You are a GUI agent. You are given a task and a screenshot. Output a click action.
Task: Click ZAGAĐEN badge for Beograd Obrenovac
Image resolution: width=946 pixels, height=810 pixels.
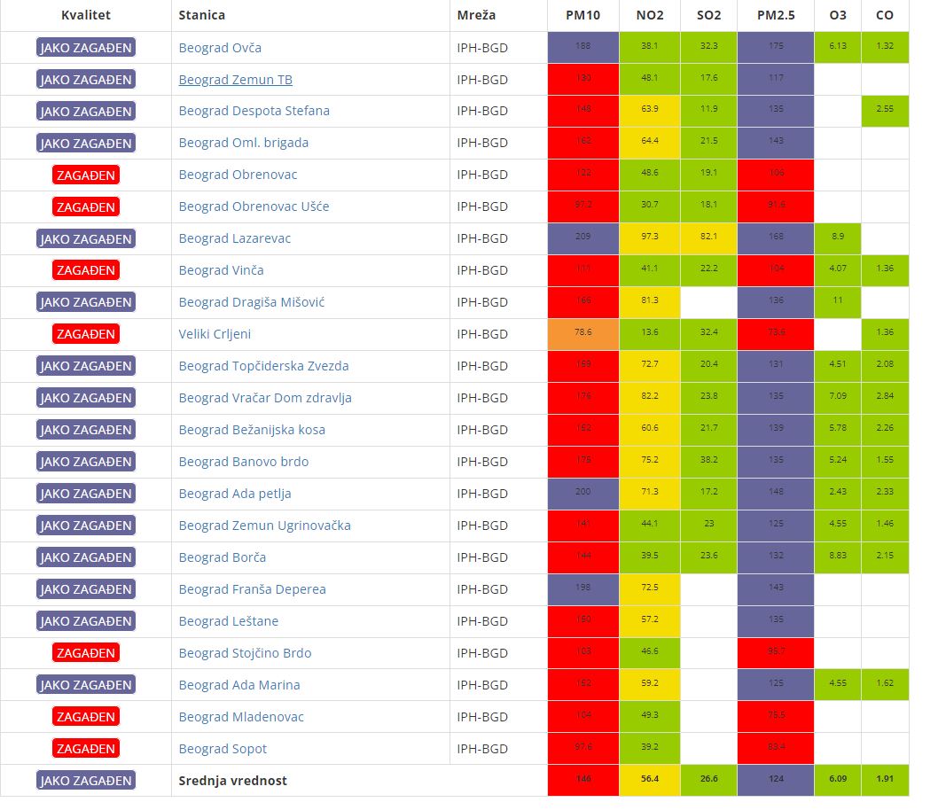[85, 175]
